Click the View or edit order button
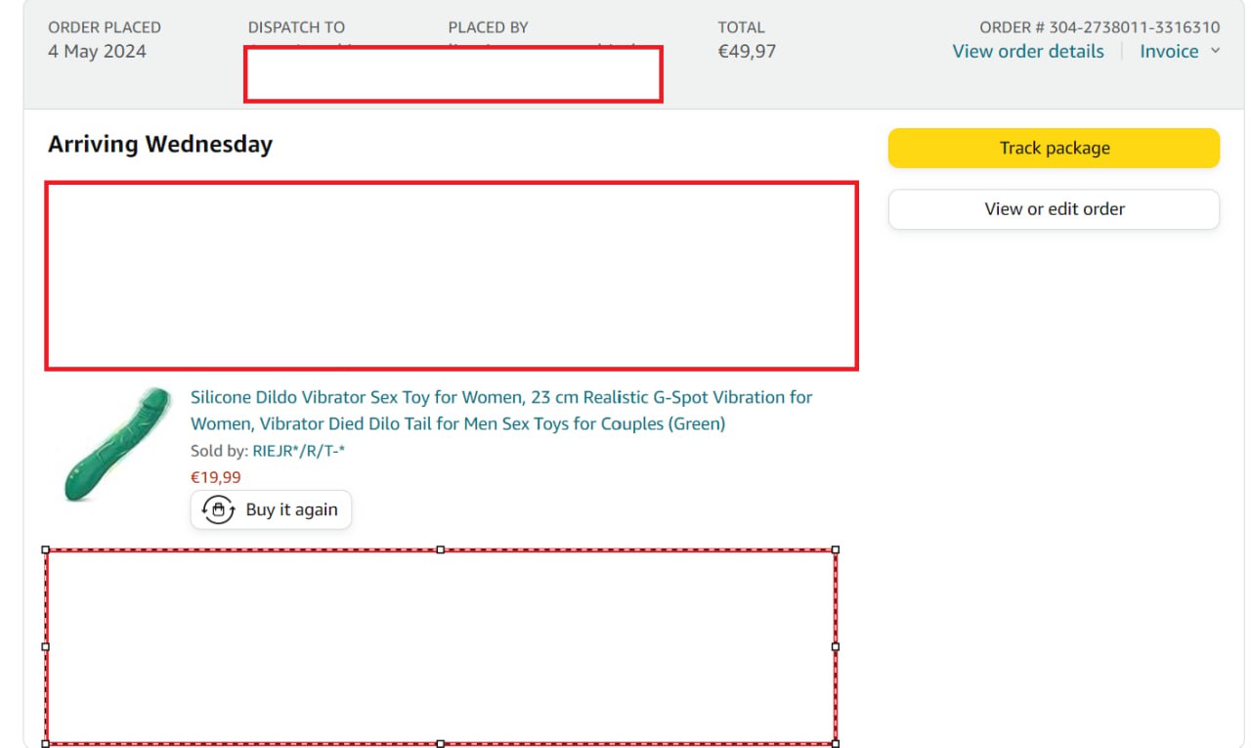1251x748 pixels. [x=1054, y=209]
